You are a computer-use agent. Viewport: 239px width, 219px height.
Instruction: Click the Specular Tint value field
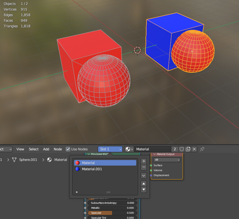coord(112,218)
